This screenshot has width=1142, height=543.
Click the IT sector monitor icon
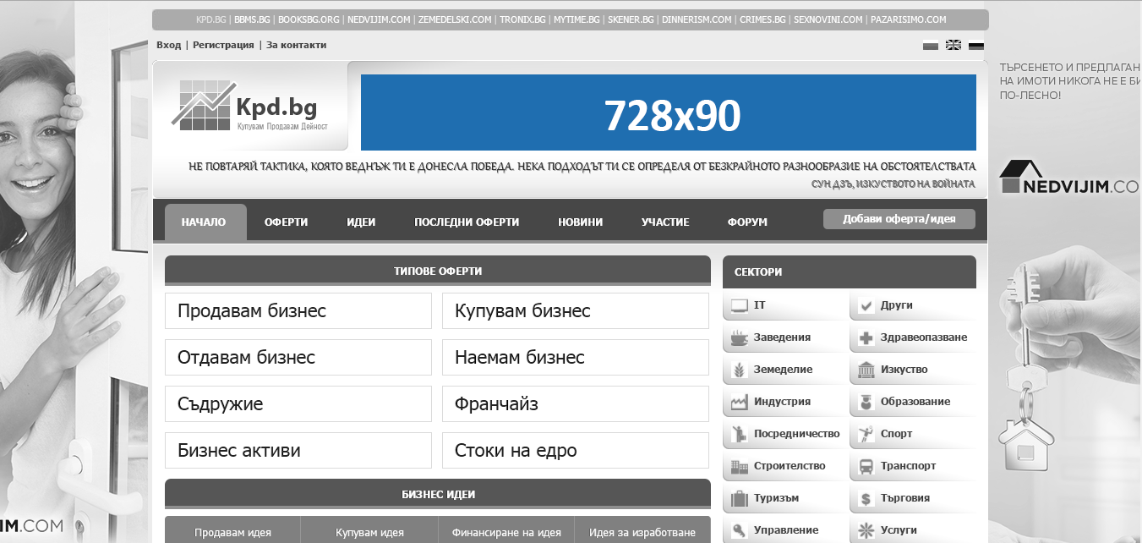(x=740, y=305)
